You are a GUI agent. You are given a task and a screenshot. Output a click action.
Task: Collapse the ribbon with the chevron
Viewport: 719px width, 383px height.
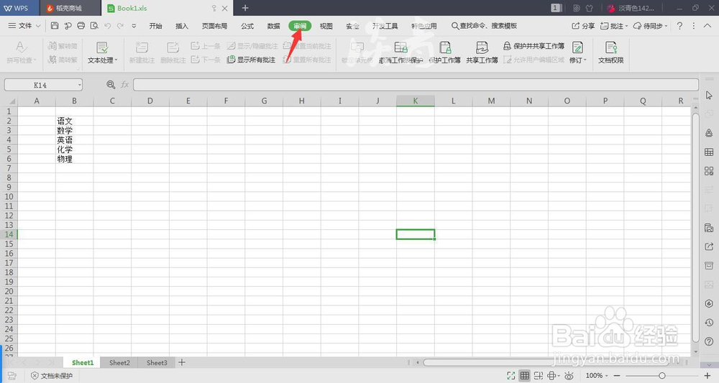click(709, 26)
